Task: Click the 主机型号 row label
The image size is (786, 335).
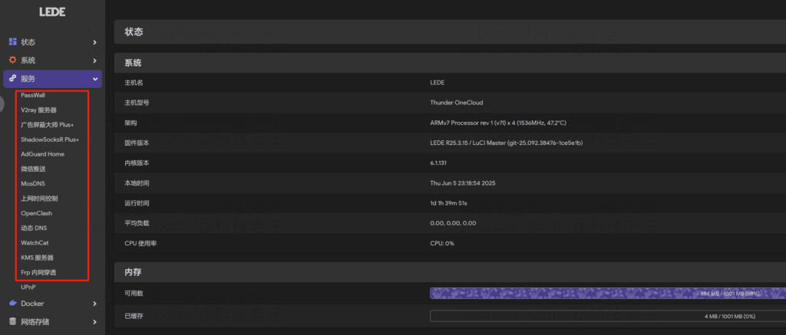Action: [137, 103]
